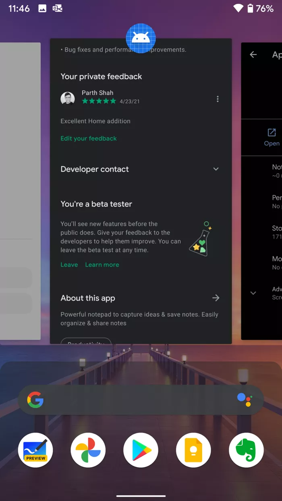Open the Google Keep app

click(193, 450)
